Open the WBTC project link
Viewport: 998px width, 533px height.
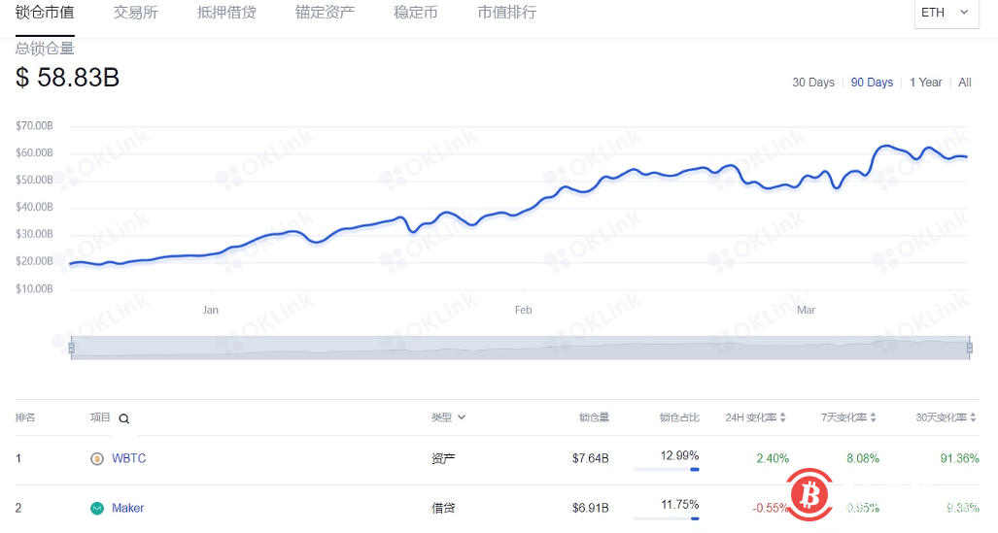(x=128, y=458)
